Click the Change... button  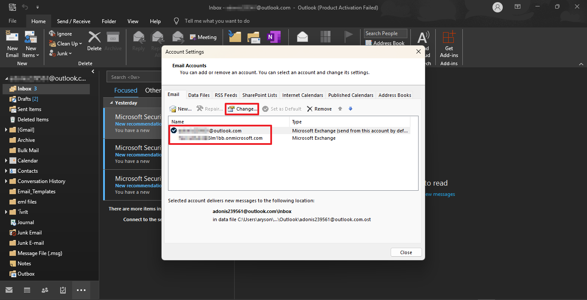(x=242, y=109)
